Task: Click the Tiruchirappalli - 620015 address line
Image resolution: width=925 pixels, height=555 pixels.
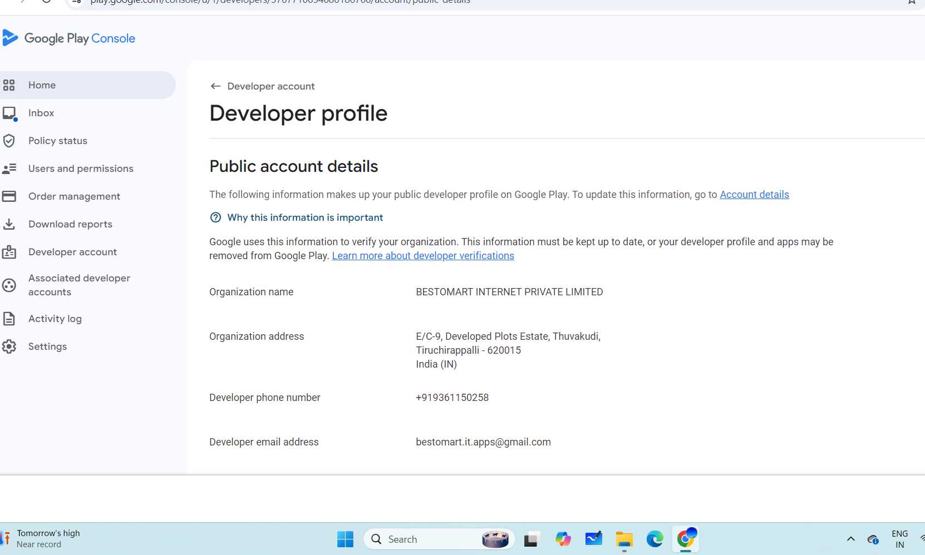Action: (468, 350)
